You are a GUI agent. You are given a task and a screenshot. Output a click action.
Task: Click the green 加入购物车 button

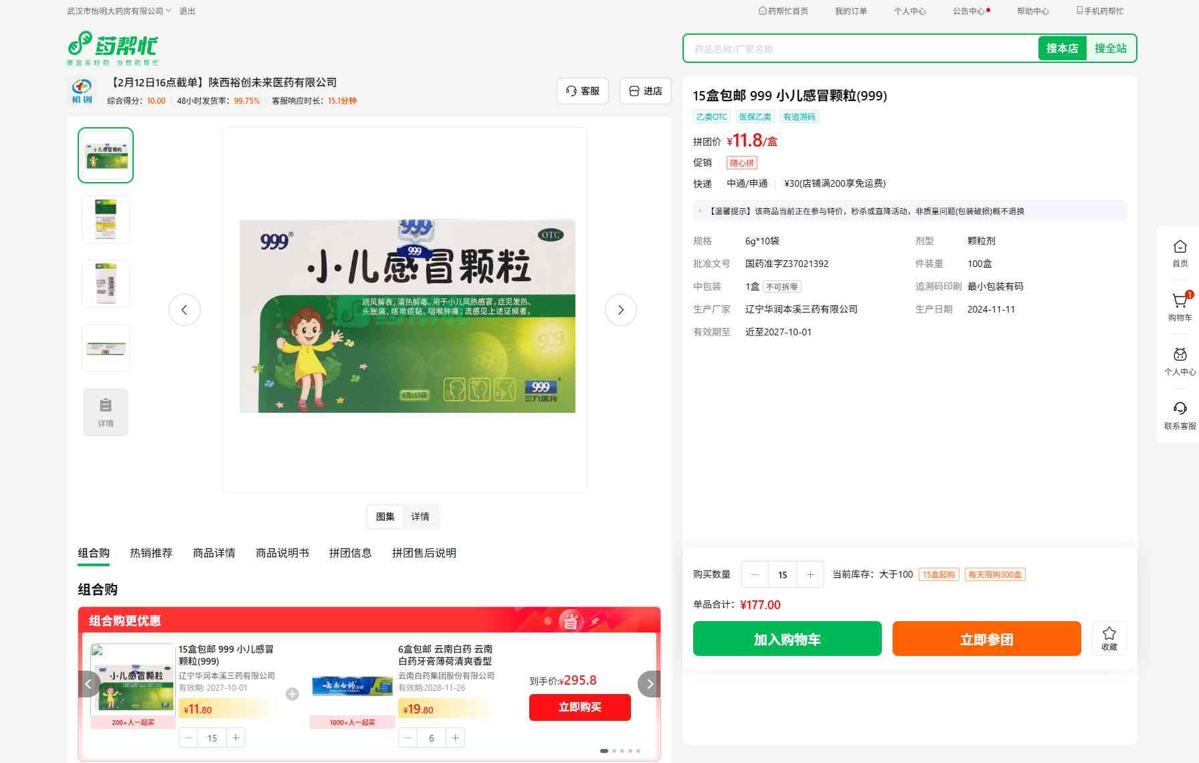click(787, 639)
